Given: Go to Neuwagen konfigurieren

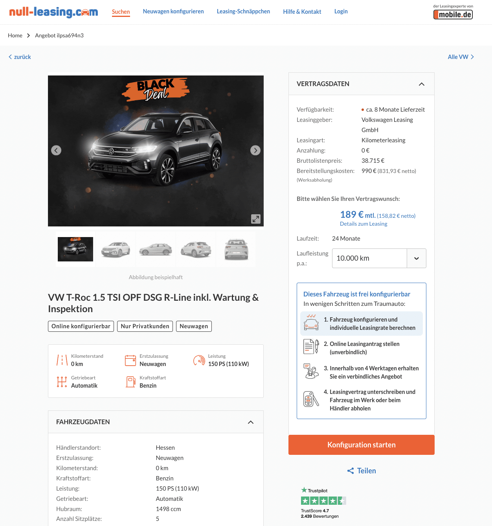Looking at the screenshot, I should (173, 11).
